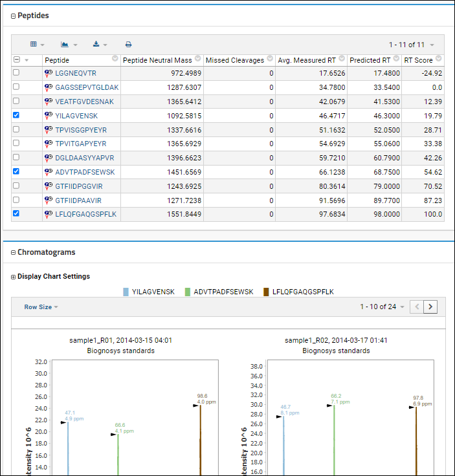Click the 66.2 peak in sample1_R02 chart
This screenshot has width=455, height=476.
(334, 440)
